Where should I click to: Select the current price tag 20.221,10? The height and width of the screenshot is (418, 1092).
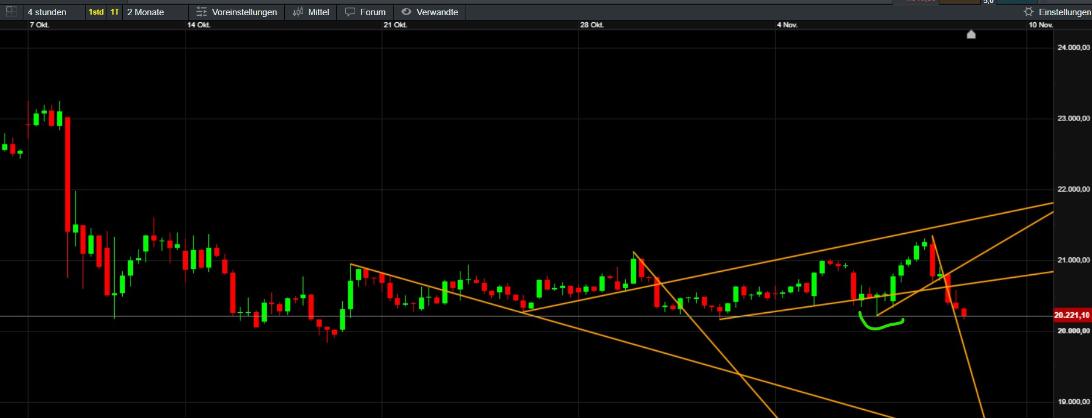1072,315
